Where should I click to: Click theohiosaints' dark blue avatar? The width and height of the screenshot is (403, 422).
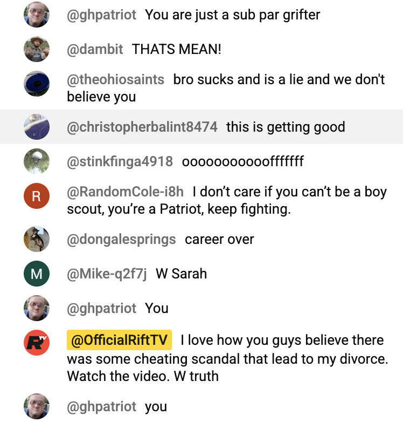coord(37,84)
